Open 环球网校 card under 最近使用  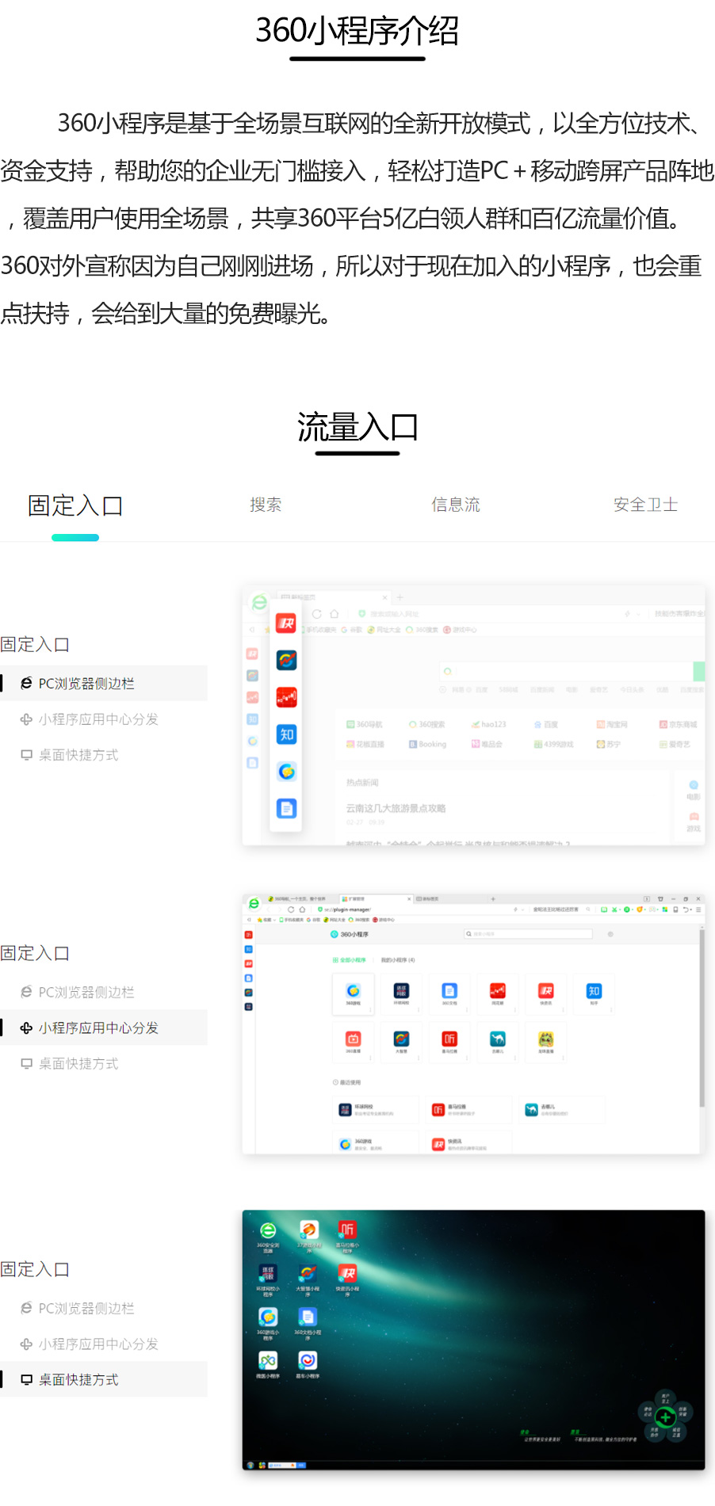[x=375, y=1110]
